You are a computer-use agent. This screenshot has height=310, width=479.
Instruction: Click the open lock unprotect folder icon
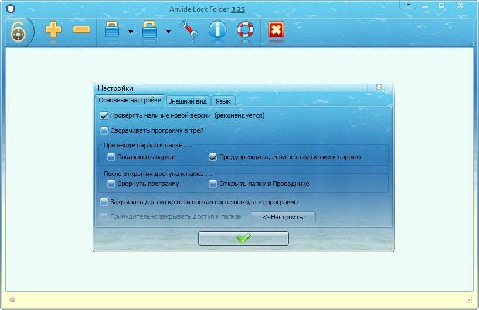150,29
